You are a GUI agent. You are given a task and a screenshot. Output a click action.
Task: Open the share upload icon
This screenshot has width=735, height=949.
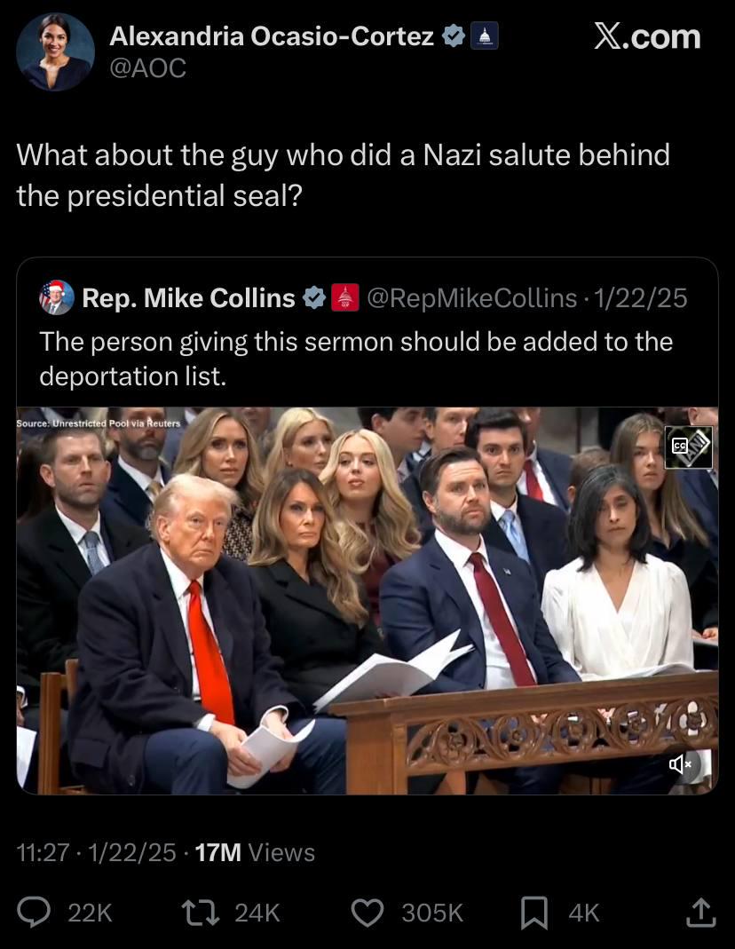[700, 913]
